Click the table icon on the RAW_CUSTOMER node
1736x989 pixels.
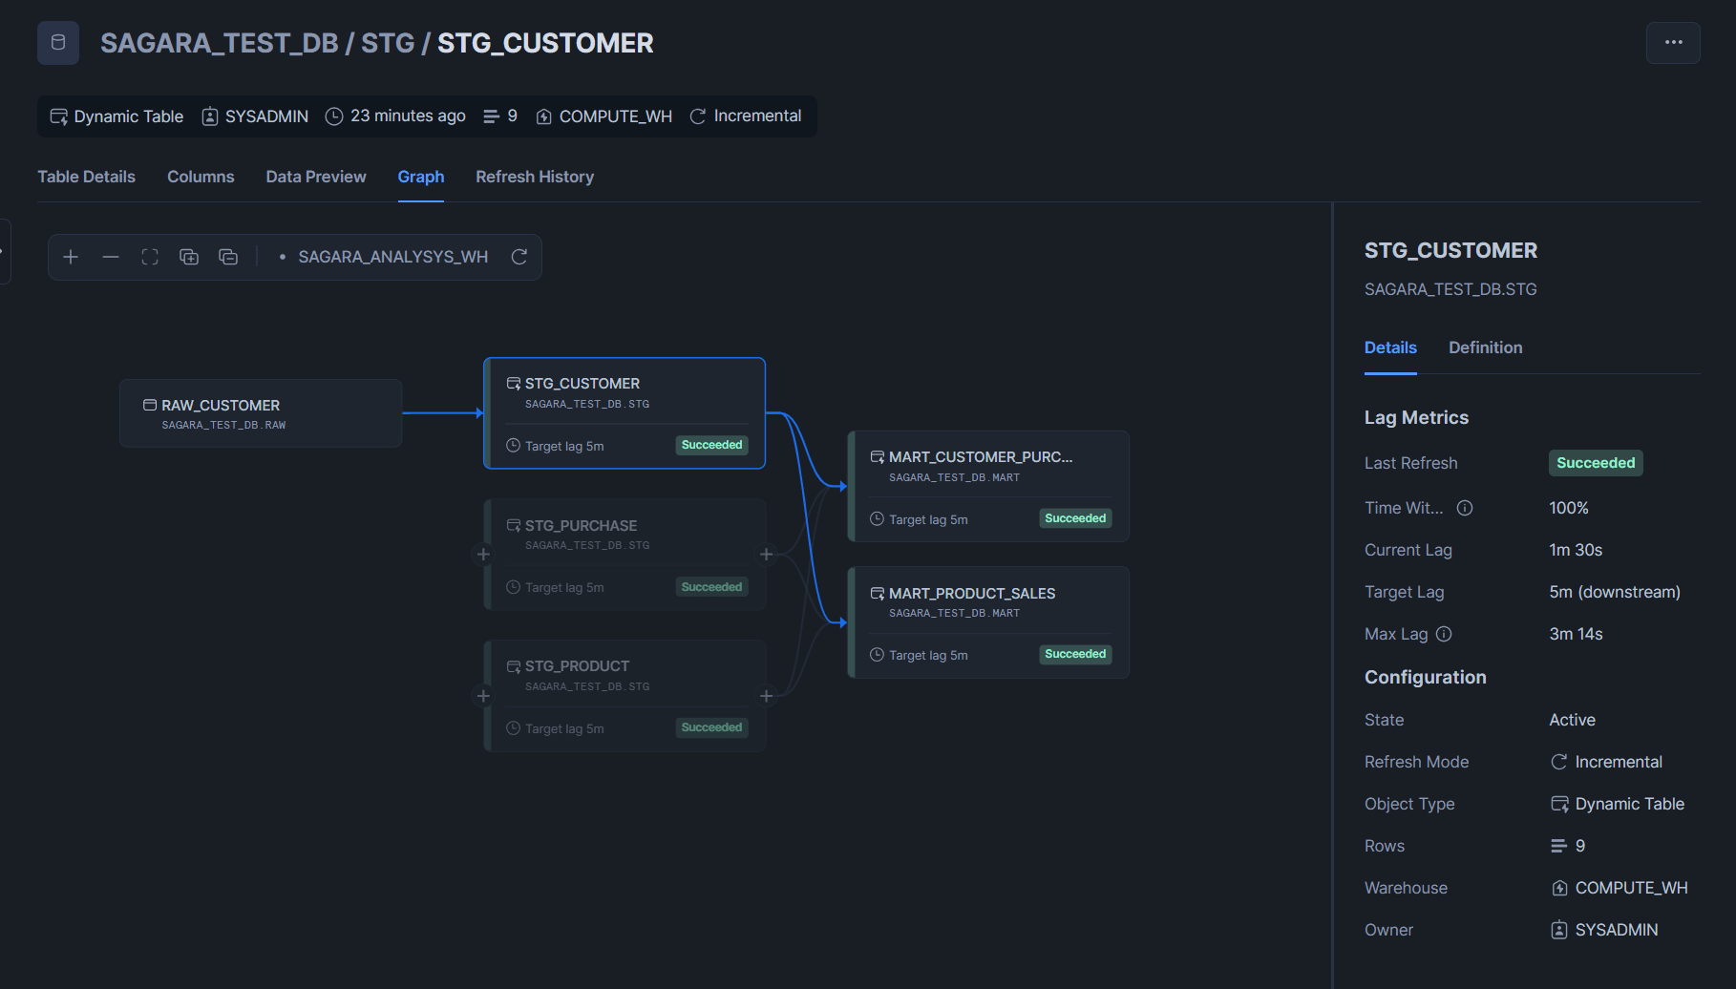coord(150,405)
